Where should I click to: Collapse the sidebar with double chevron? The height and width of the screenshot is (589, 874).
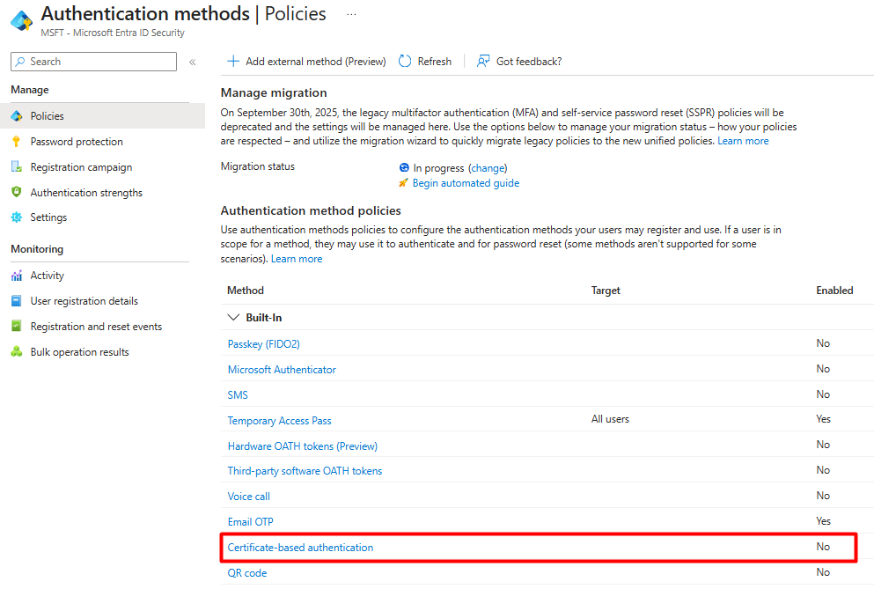pyautogui.click(x=192, y=62)
